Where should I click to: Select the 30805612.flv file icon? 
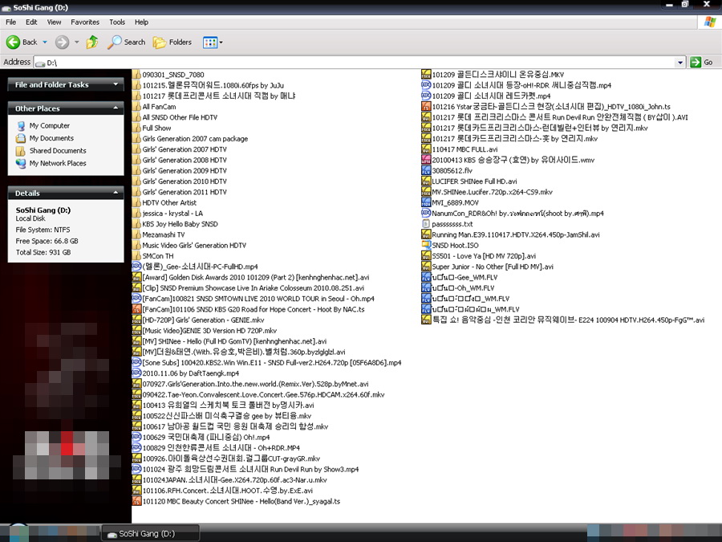coord(426,170)
